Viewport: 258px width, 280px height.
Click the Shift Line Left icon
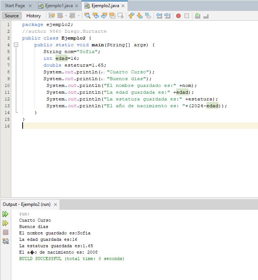(159, 16)
